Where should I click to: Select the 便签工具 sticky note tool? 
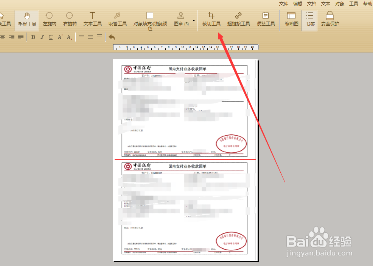click(x=266, y=20)
